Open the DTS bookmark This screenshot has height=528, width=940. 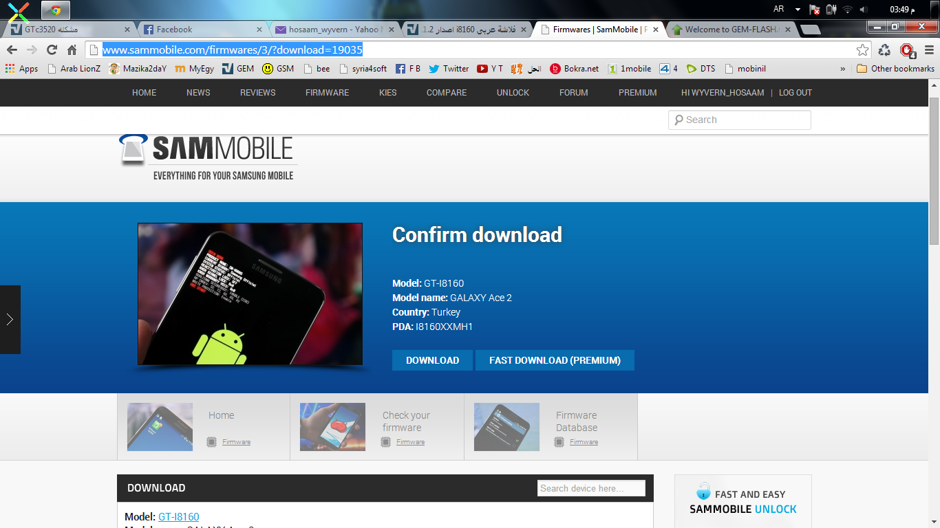tap(701, 69)
